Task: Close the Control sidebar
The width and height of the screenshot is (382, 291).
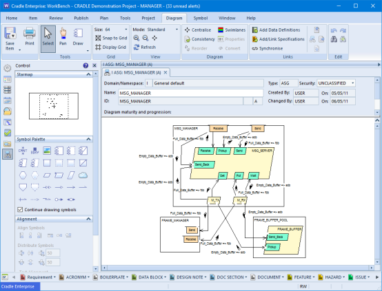Action: pyautogui.click(x=94, y=65)
